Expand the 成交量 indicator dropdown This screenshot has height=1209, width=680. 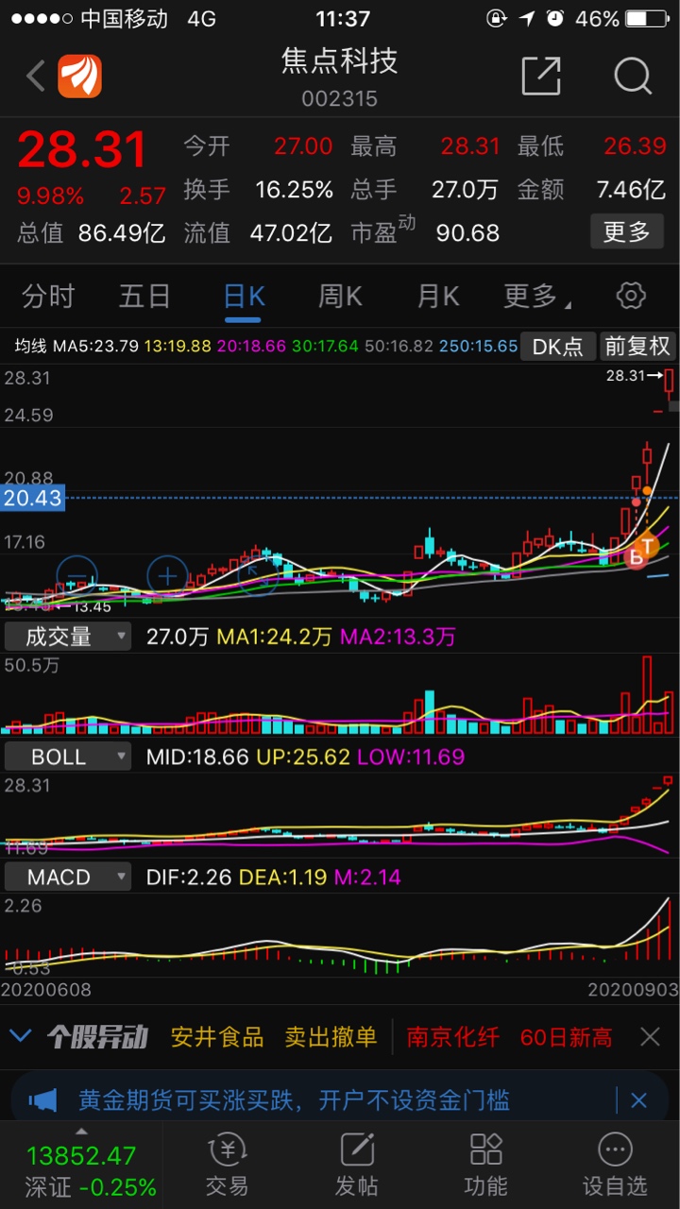click(x=67, y=637)
